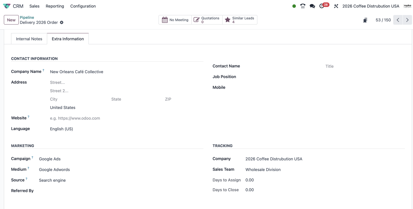Image resolution: width=413 pixels, height=209 pixels.
Task: Open the Sales Team Wholesale Division dropdown
Action: coord(325,170)
